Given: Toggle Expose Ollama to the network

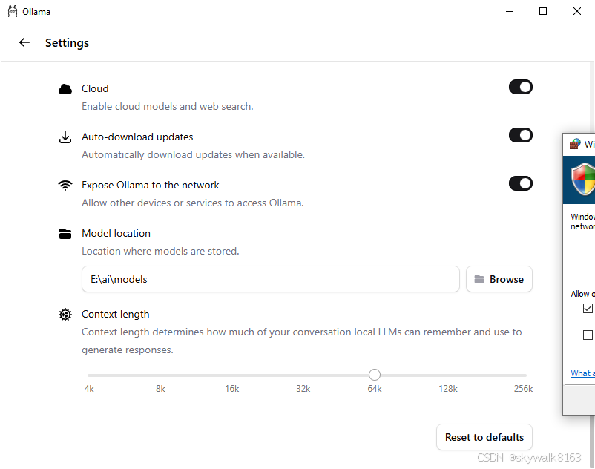Looking at the screenshot, I should [520, 183].
